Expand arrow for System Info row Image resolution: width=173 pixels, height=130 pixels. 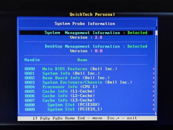154,73
